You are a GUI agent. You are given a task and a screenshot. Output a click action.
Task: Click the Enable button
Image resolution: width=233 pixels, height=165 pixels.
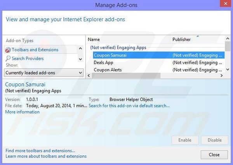point(185,140)
